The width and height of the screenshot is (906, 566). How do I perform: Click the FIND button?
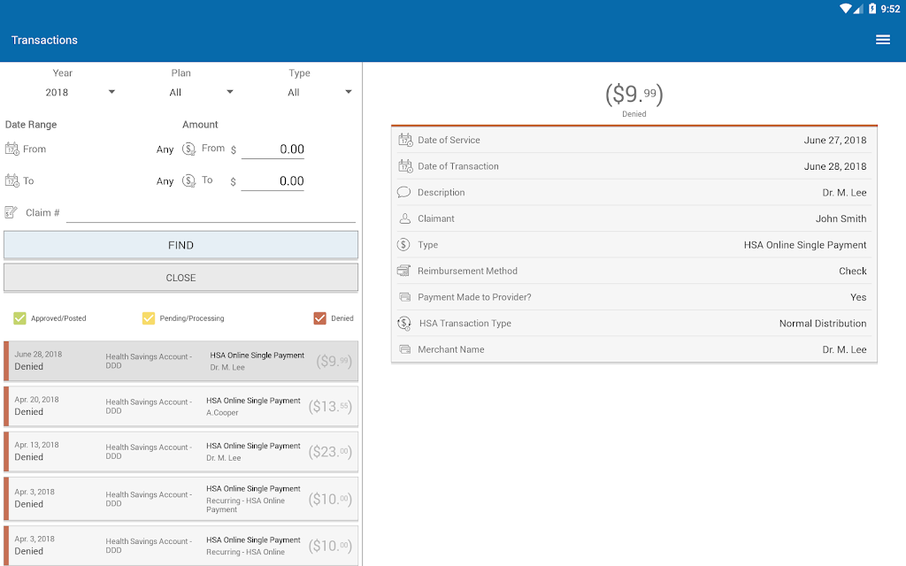pos(180,245)
